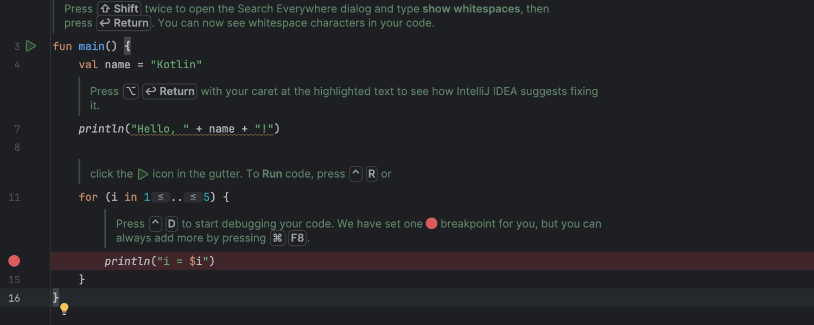814x325 pixels.
Task: Click the play icon shown in the run hint
Action: (143, 174)
